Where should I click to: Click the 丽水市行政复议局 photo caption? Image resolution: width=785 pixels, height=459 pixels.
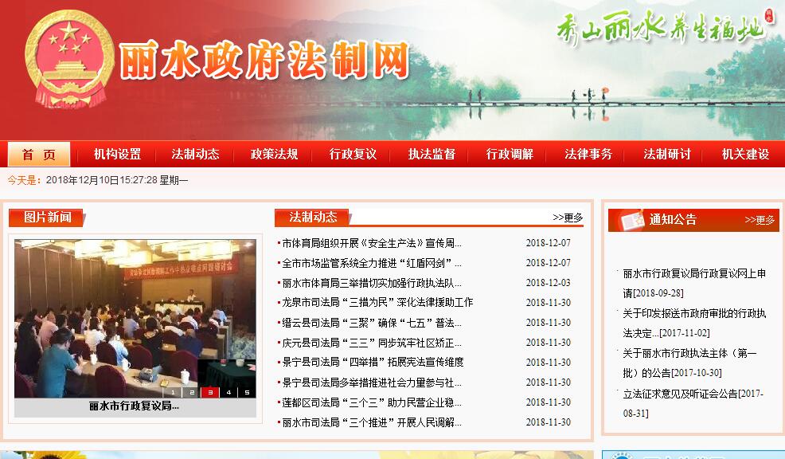tap(134, 406)
